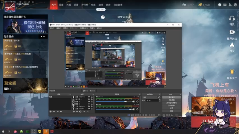The image size is (239, 134).
Task: Open the Windows Start button
Action: pyautogui.click(x=3, y=131)
